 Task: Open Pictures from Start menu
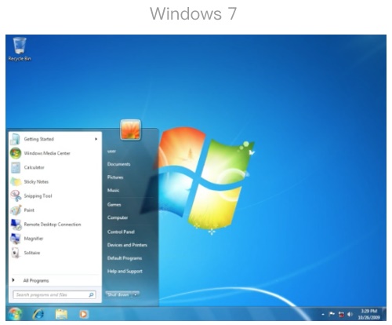click(x=115, y=177)
